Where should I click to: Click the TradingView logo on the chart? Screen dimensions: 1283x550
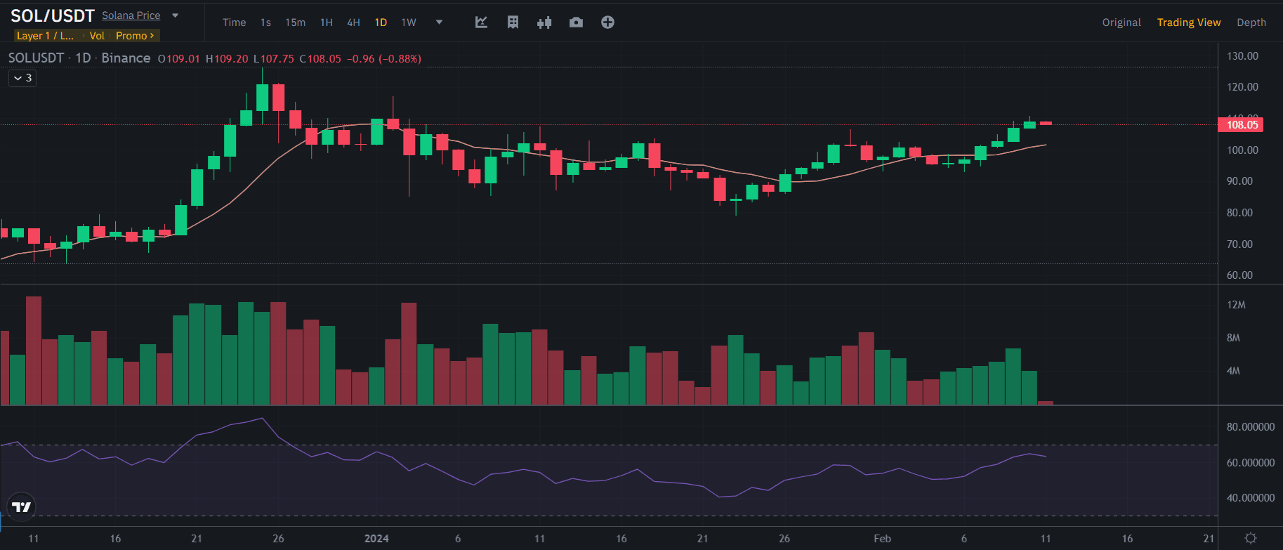click(21, 506)
